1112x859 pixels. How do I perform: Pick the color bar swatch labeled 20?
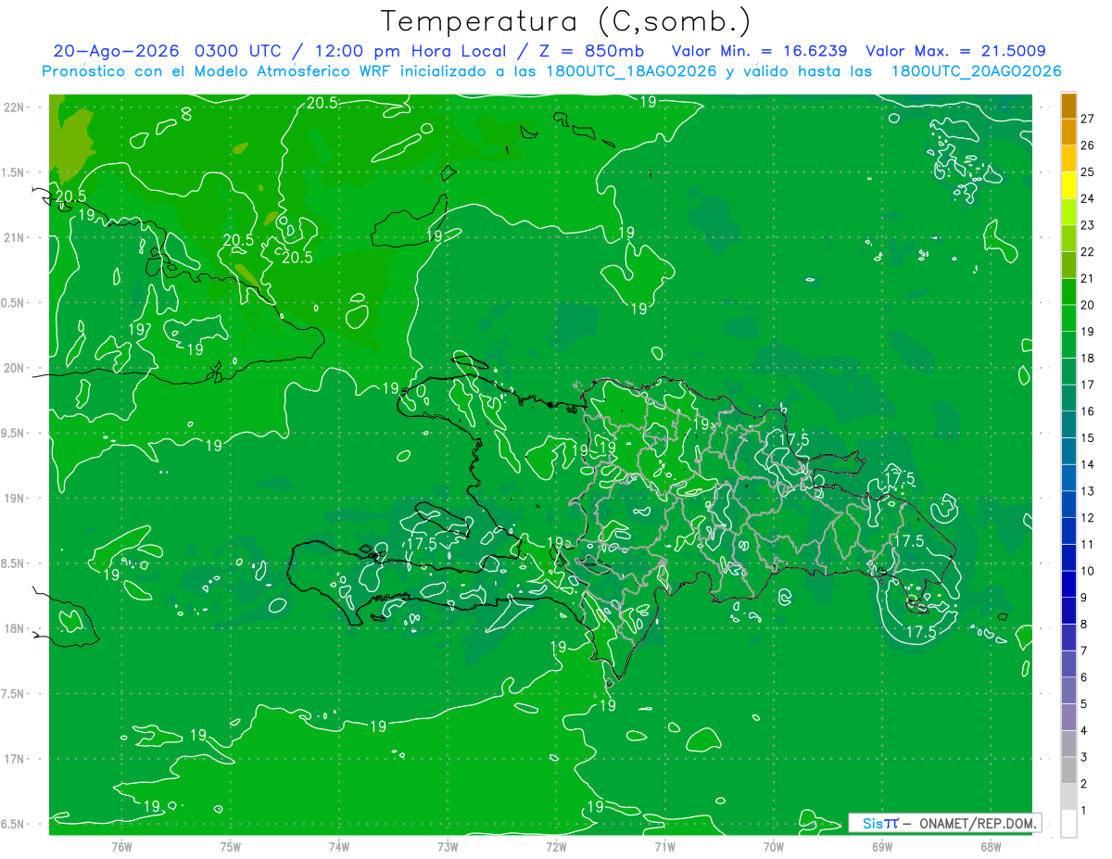pos(1068,292)
